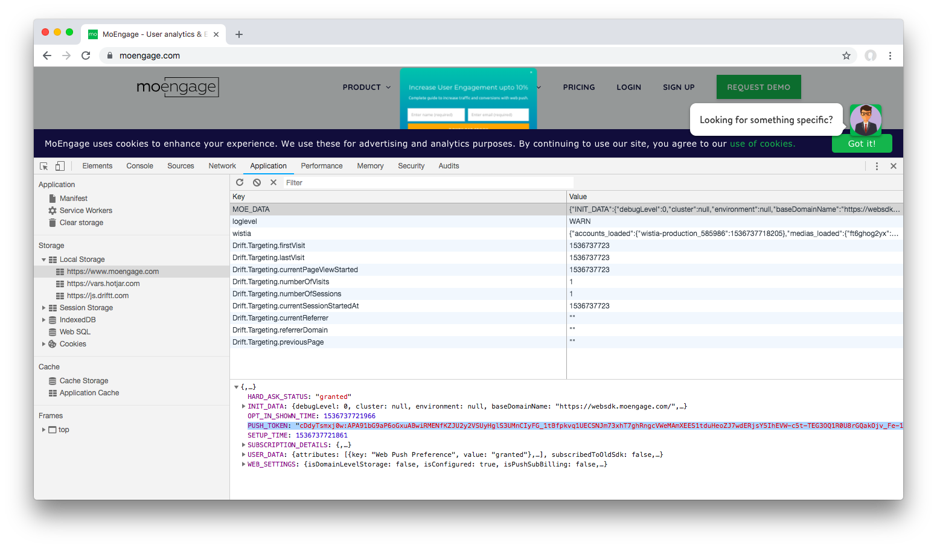Click the Application Cache grid icon
Image resolution: width=937 pixels, height=548 pixels.
click(53, 393)
